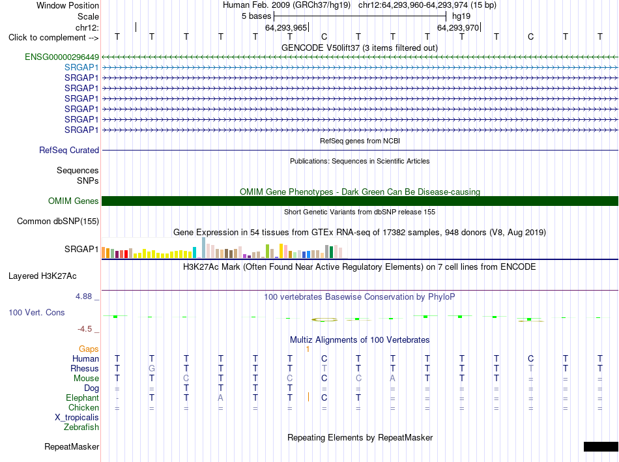Screen dimensions: 619x462
Task: Click the Scale label
Action: pyautogui.click(x=88, y=16)
